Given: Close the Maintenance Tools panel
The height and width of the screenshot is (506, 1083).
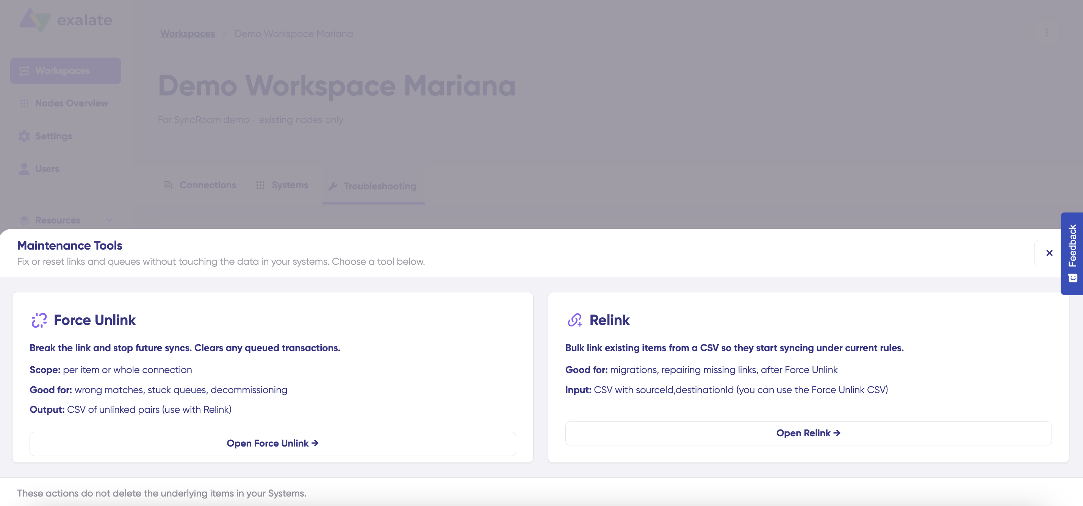Looking at the screenshot, I should [x=1049, y=253].
